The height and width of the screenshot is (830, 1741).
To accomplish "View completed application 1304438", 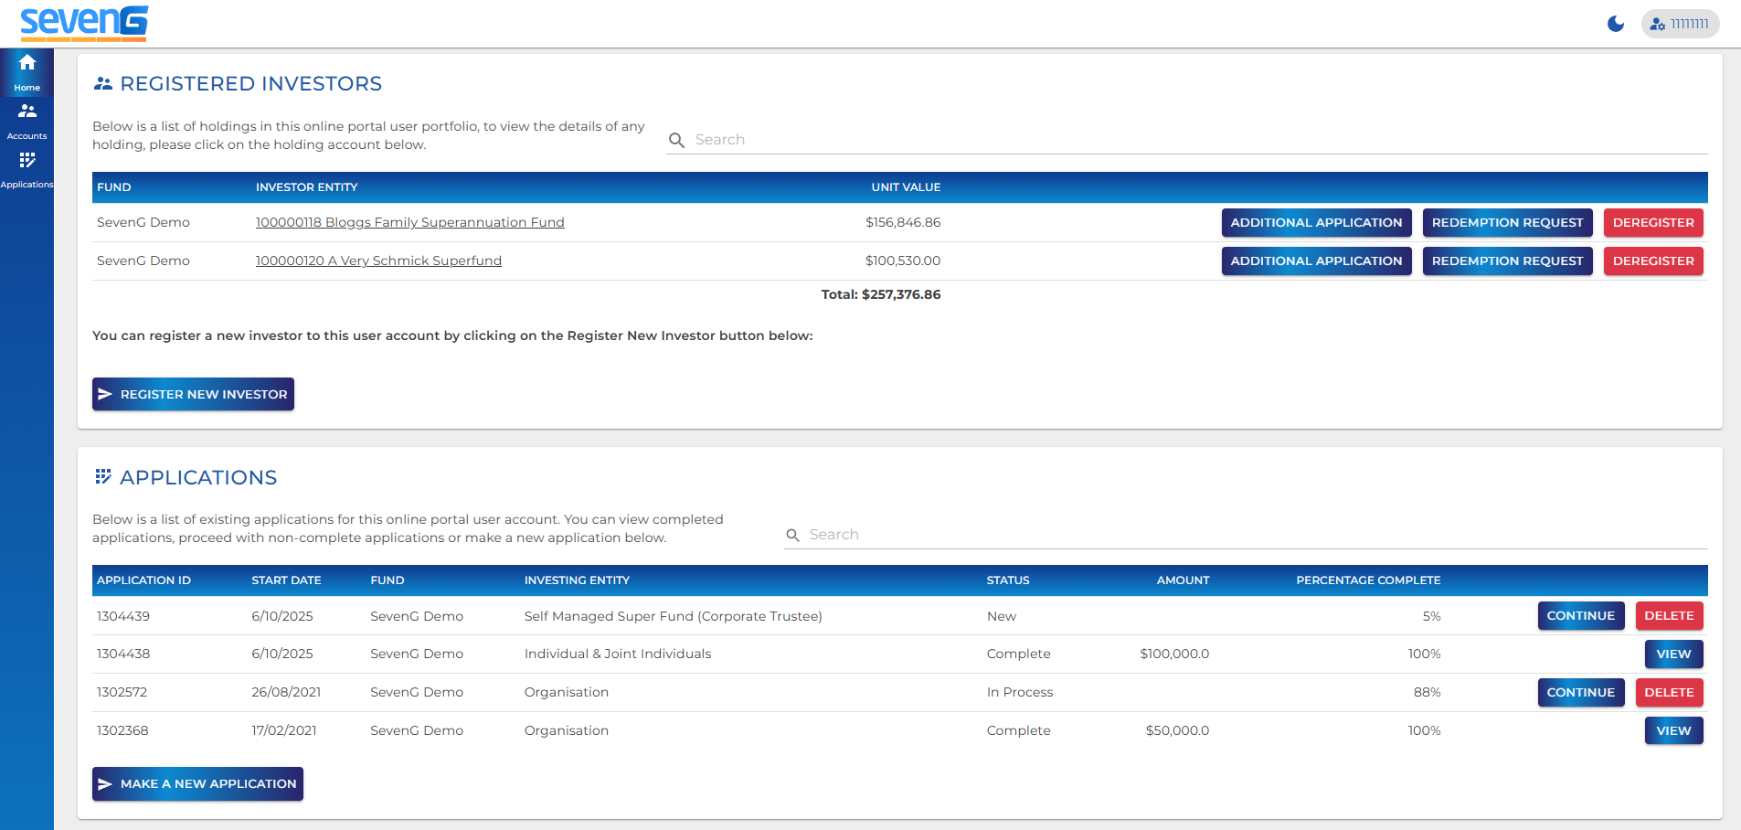I will (x=1673, y=654).
